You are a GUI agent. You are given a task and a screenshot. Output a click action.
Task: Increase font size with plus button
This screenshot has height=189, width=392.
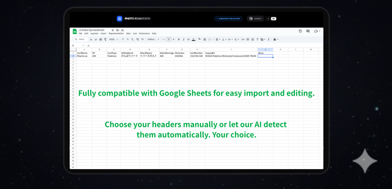[173, 39]
